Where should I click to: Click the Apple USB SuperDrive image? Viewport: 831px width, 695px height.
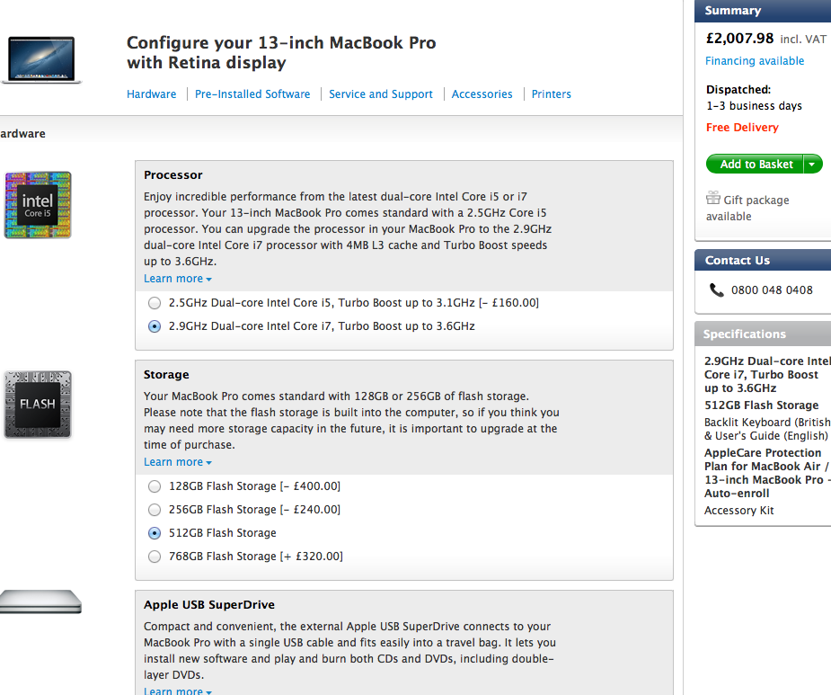pos(40,601)
